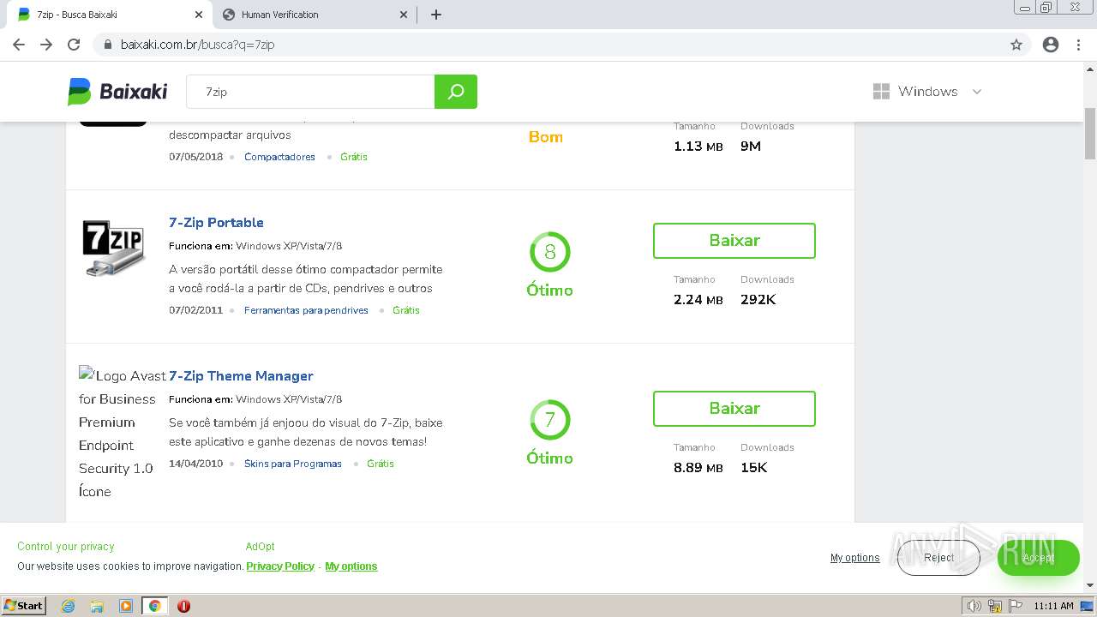1097x617 pixels.
Task: Click the 07/02/2011 date text
Action: pos(195,310)
